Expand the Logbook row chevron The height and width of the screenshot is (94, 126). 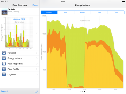[37, 74]
